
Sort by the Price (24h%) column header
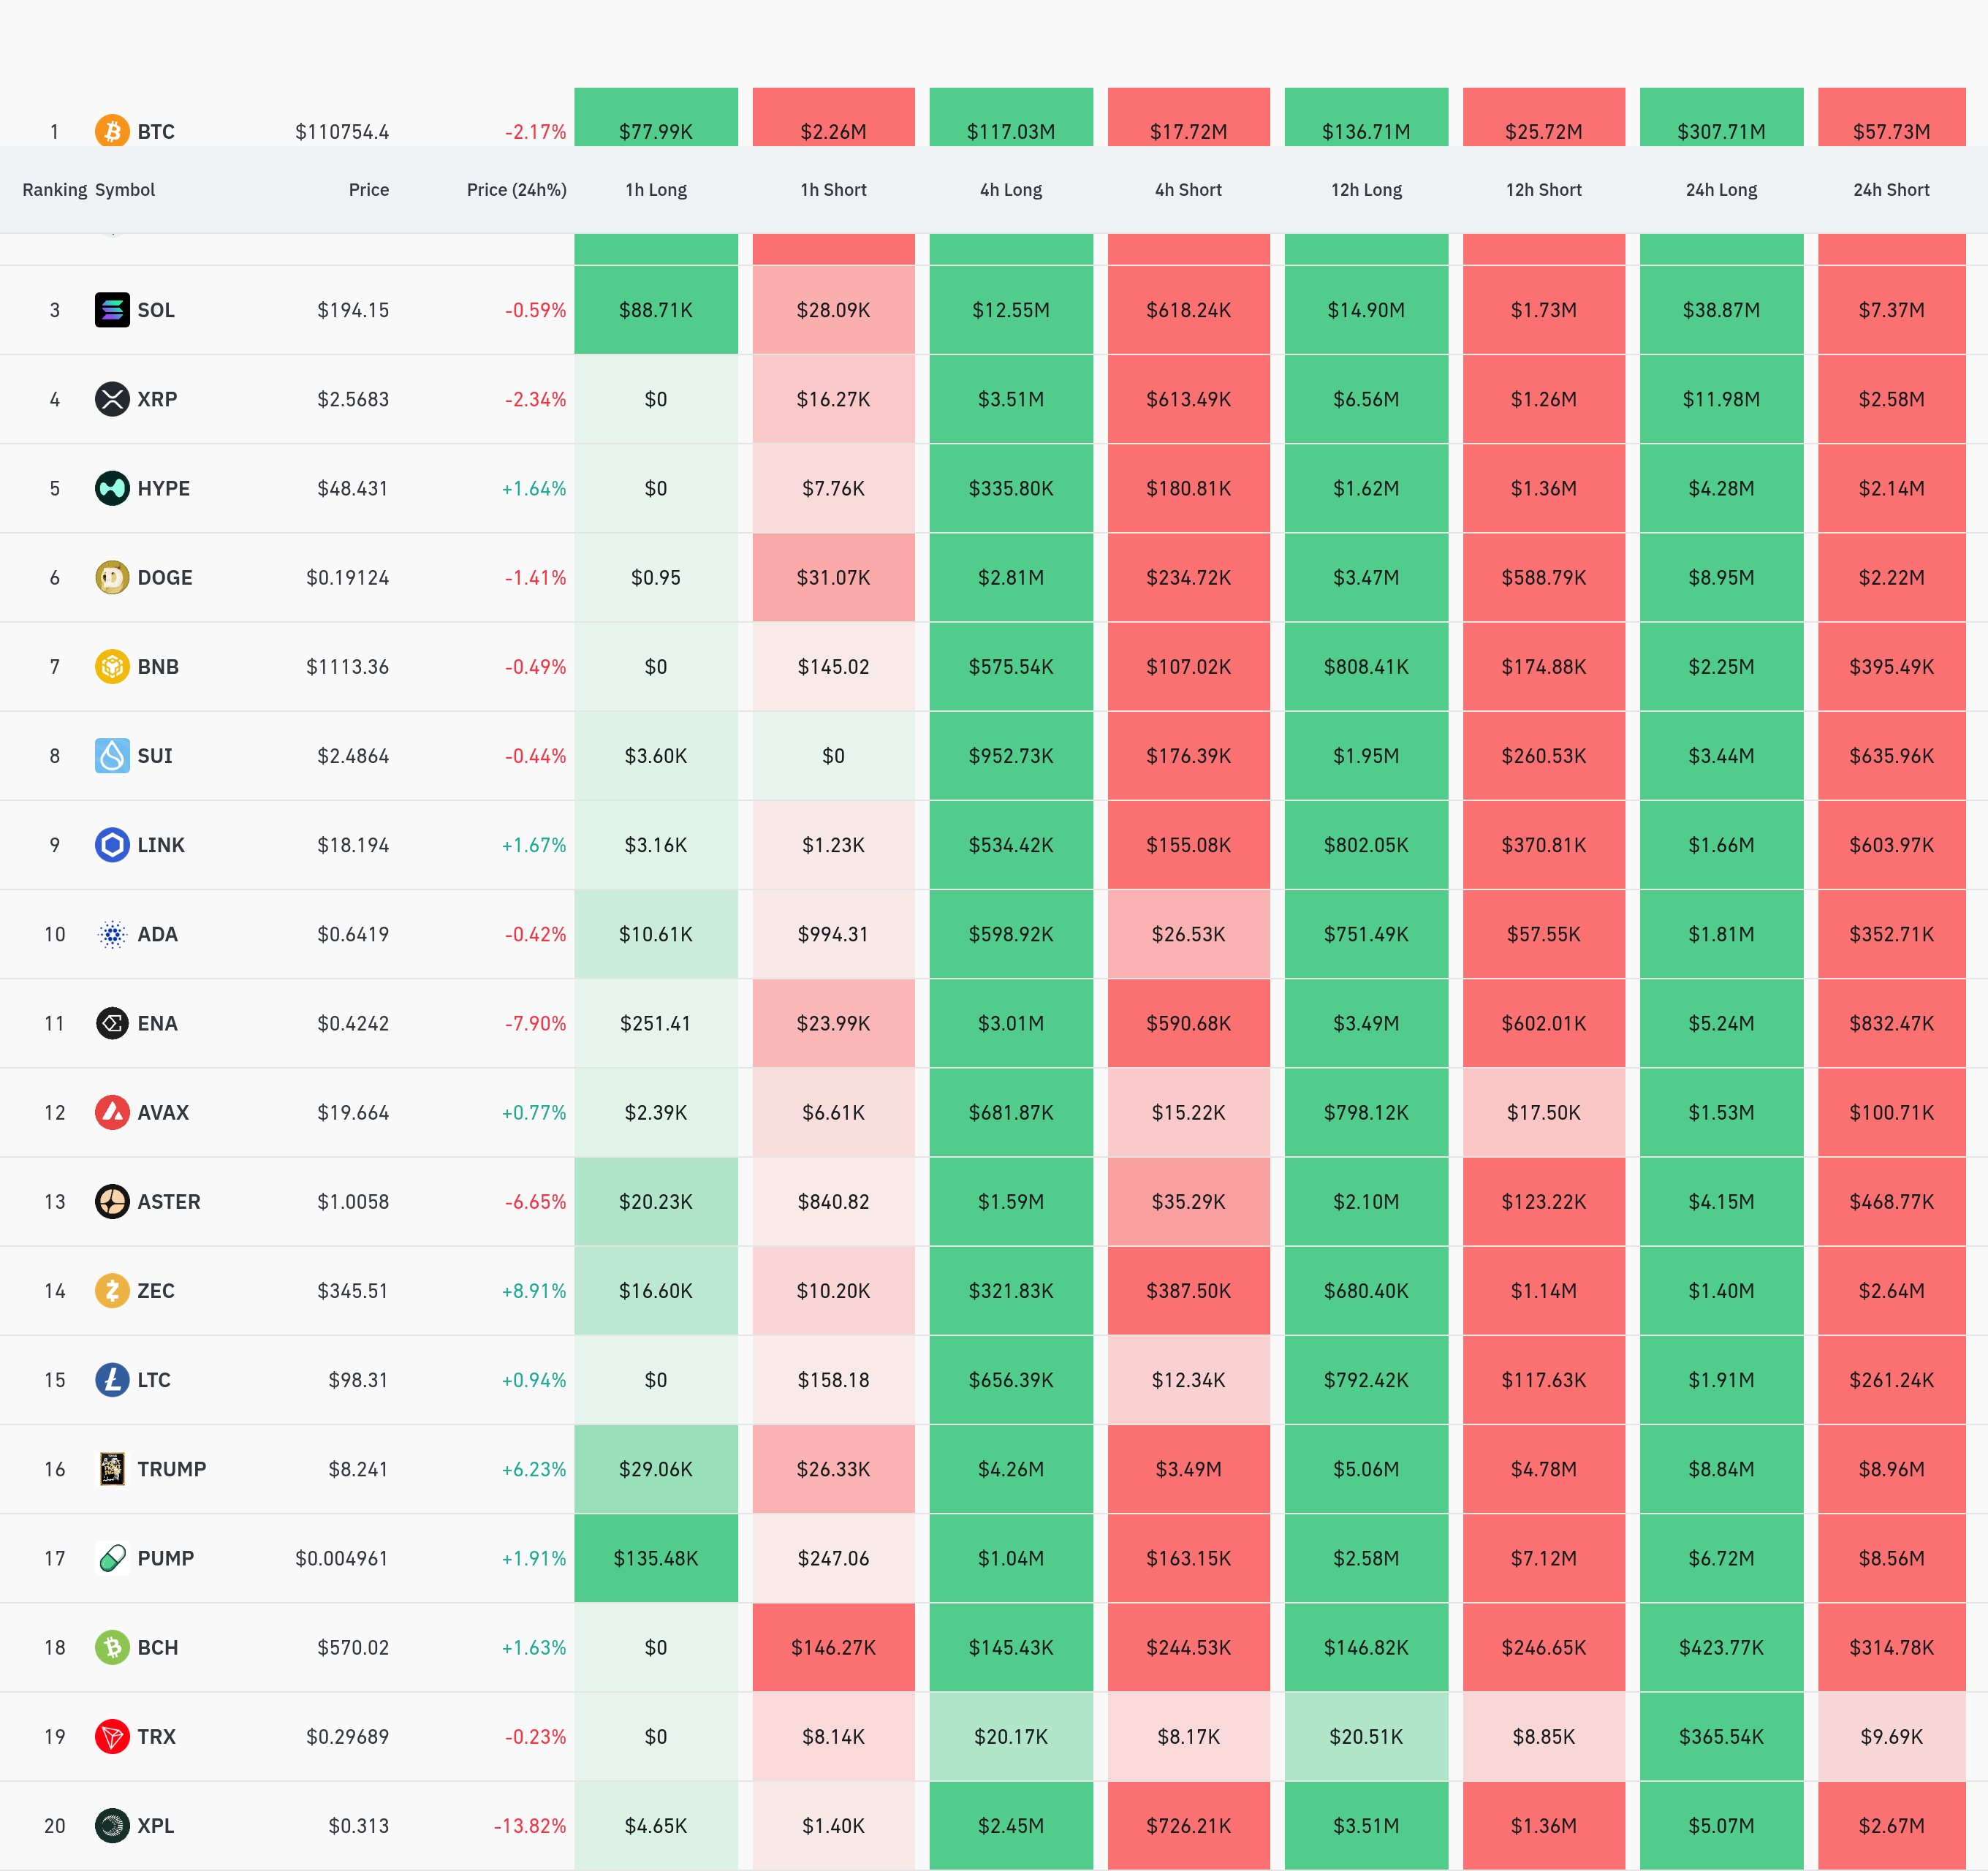pos(516,190)
